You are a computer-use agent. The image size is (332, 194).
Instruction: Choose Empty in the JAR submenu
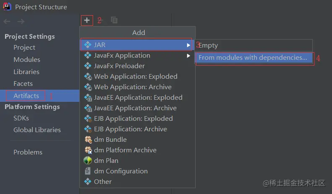(x=254, y=45)
